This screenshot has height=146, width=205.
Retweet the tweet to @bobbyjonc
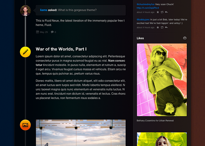(x=162, y=28)
